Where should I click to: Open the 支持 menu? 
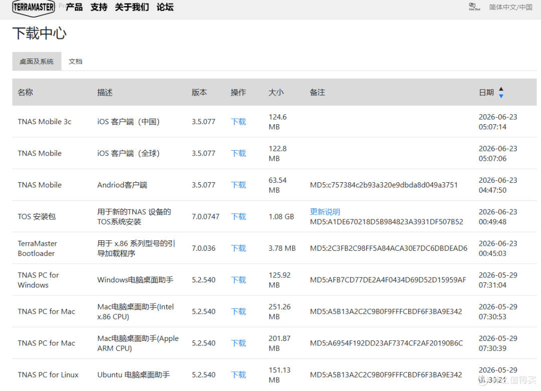pyautogui.click(x=99, y=7)
